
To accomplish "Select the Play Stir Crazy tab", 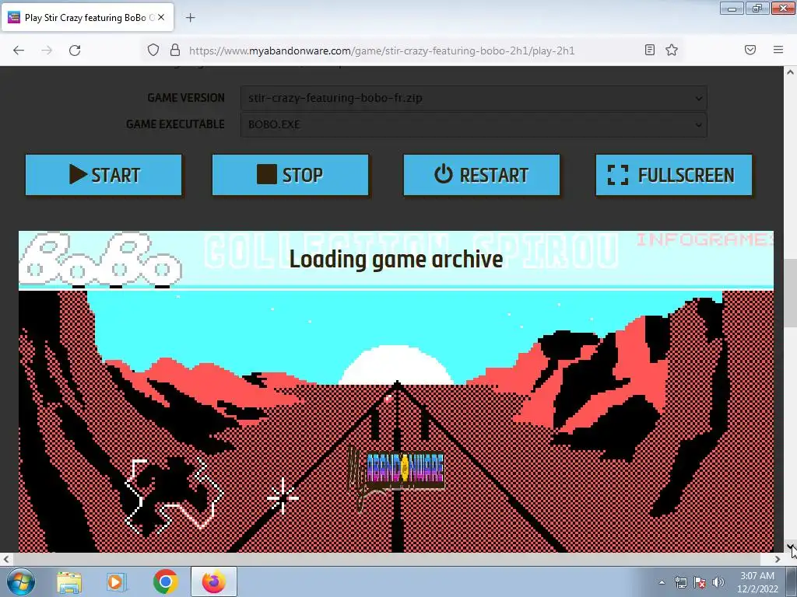I will point(87,18).
